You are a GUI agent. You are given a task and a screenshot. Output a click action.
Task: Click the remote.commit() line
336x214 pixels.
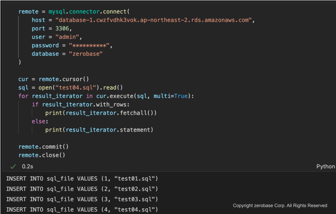tap(44, 147)
